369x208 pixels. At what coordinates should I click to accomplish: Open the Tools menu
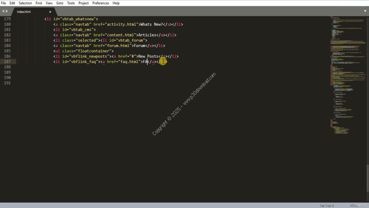pyautogui.click(x=71, y=3)
